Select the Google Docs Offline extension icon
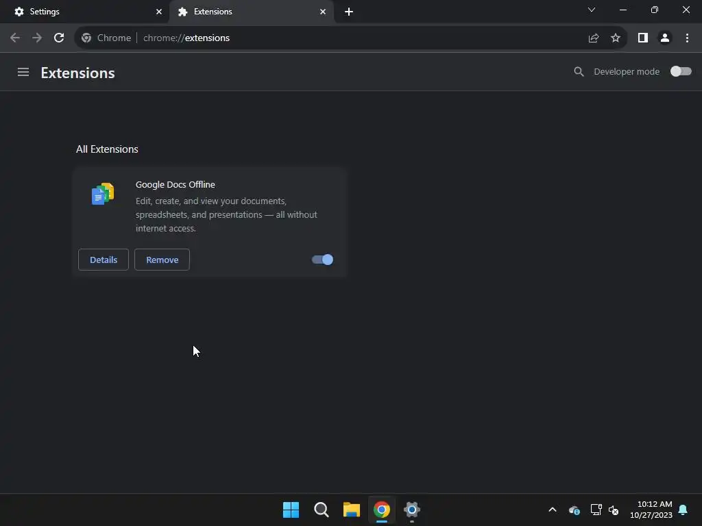 (103, 194)
